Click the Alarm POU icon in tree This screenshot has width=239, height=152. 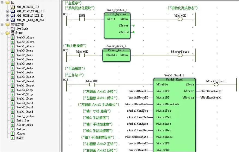[x=13, y=133]
